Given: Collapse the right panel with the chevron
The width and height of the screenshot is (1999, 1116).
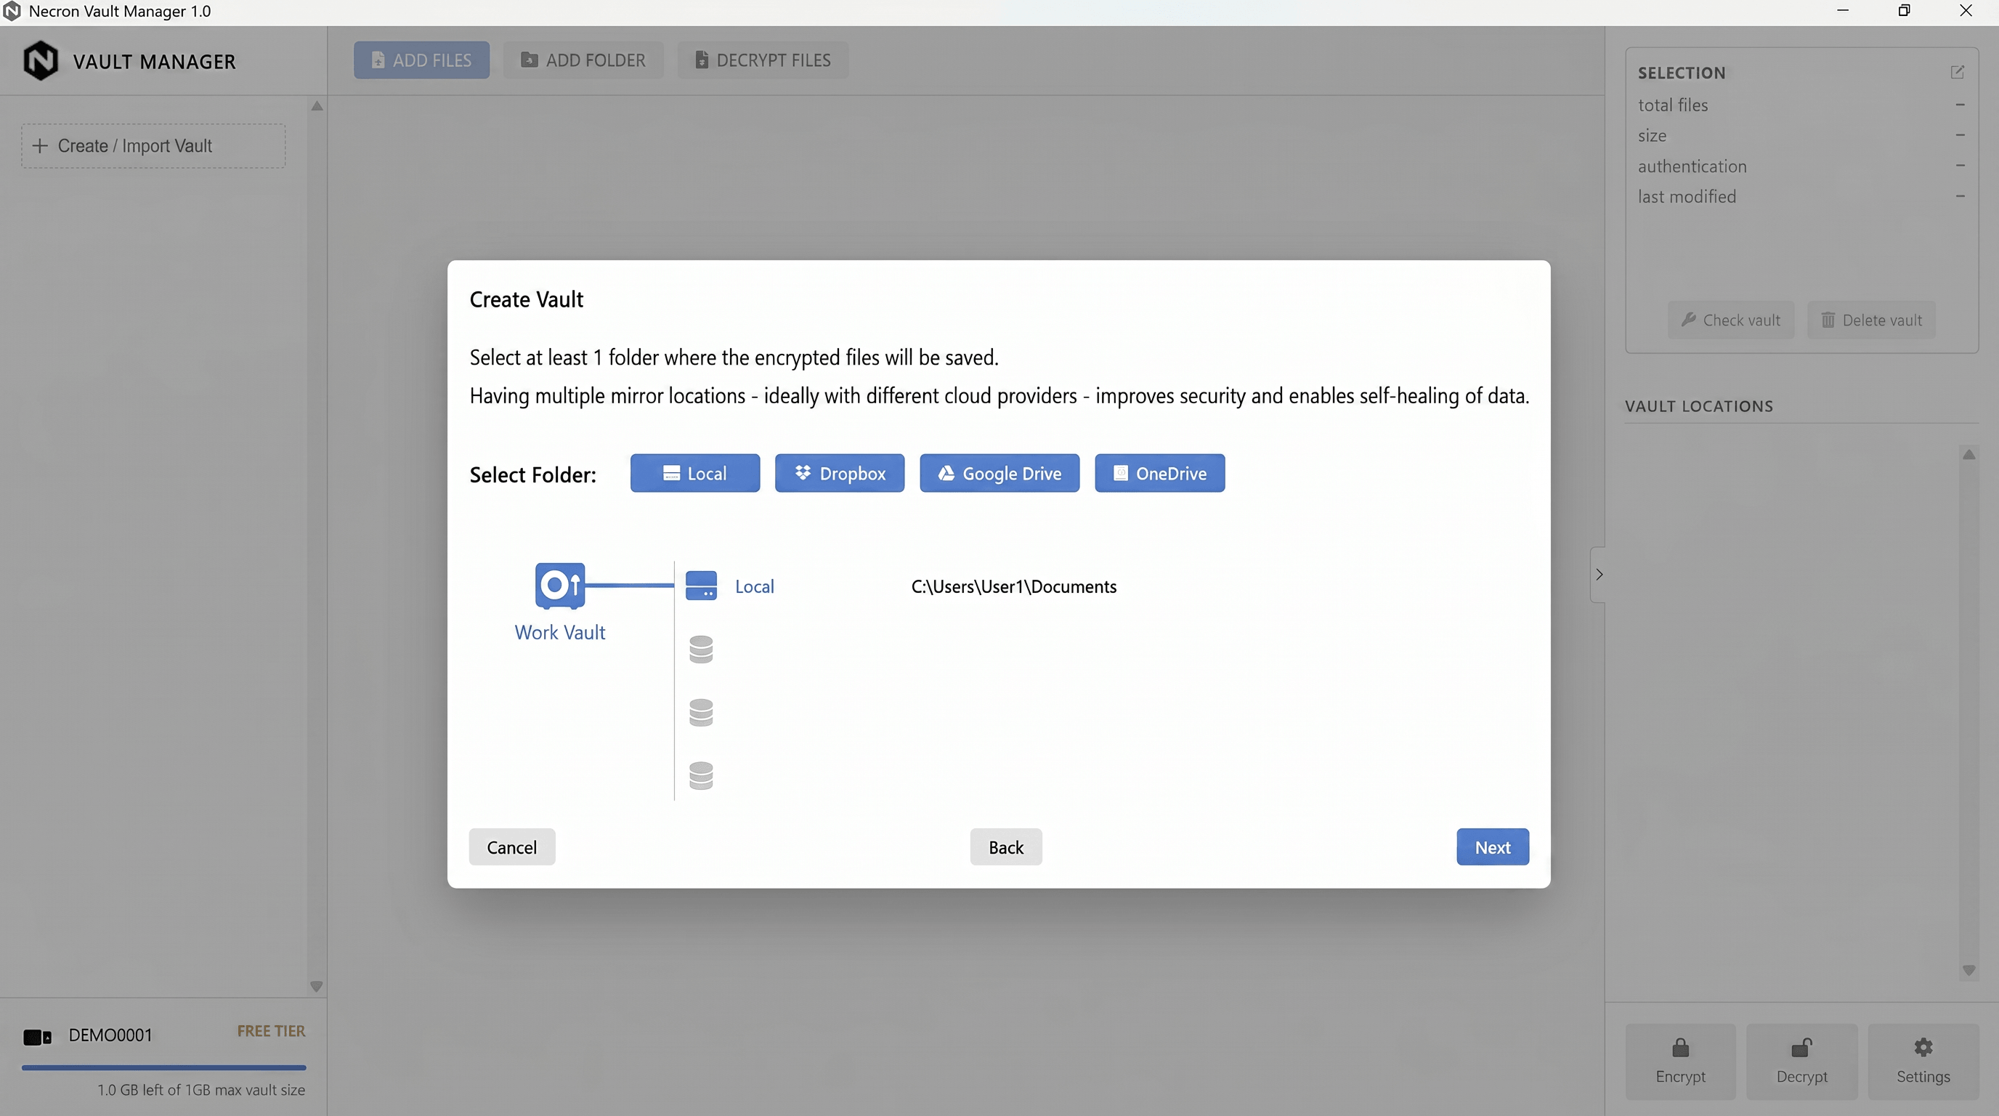Looking at the screenshot, I should click(x=1598, y=574).
